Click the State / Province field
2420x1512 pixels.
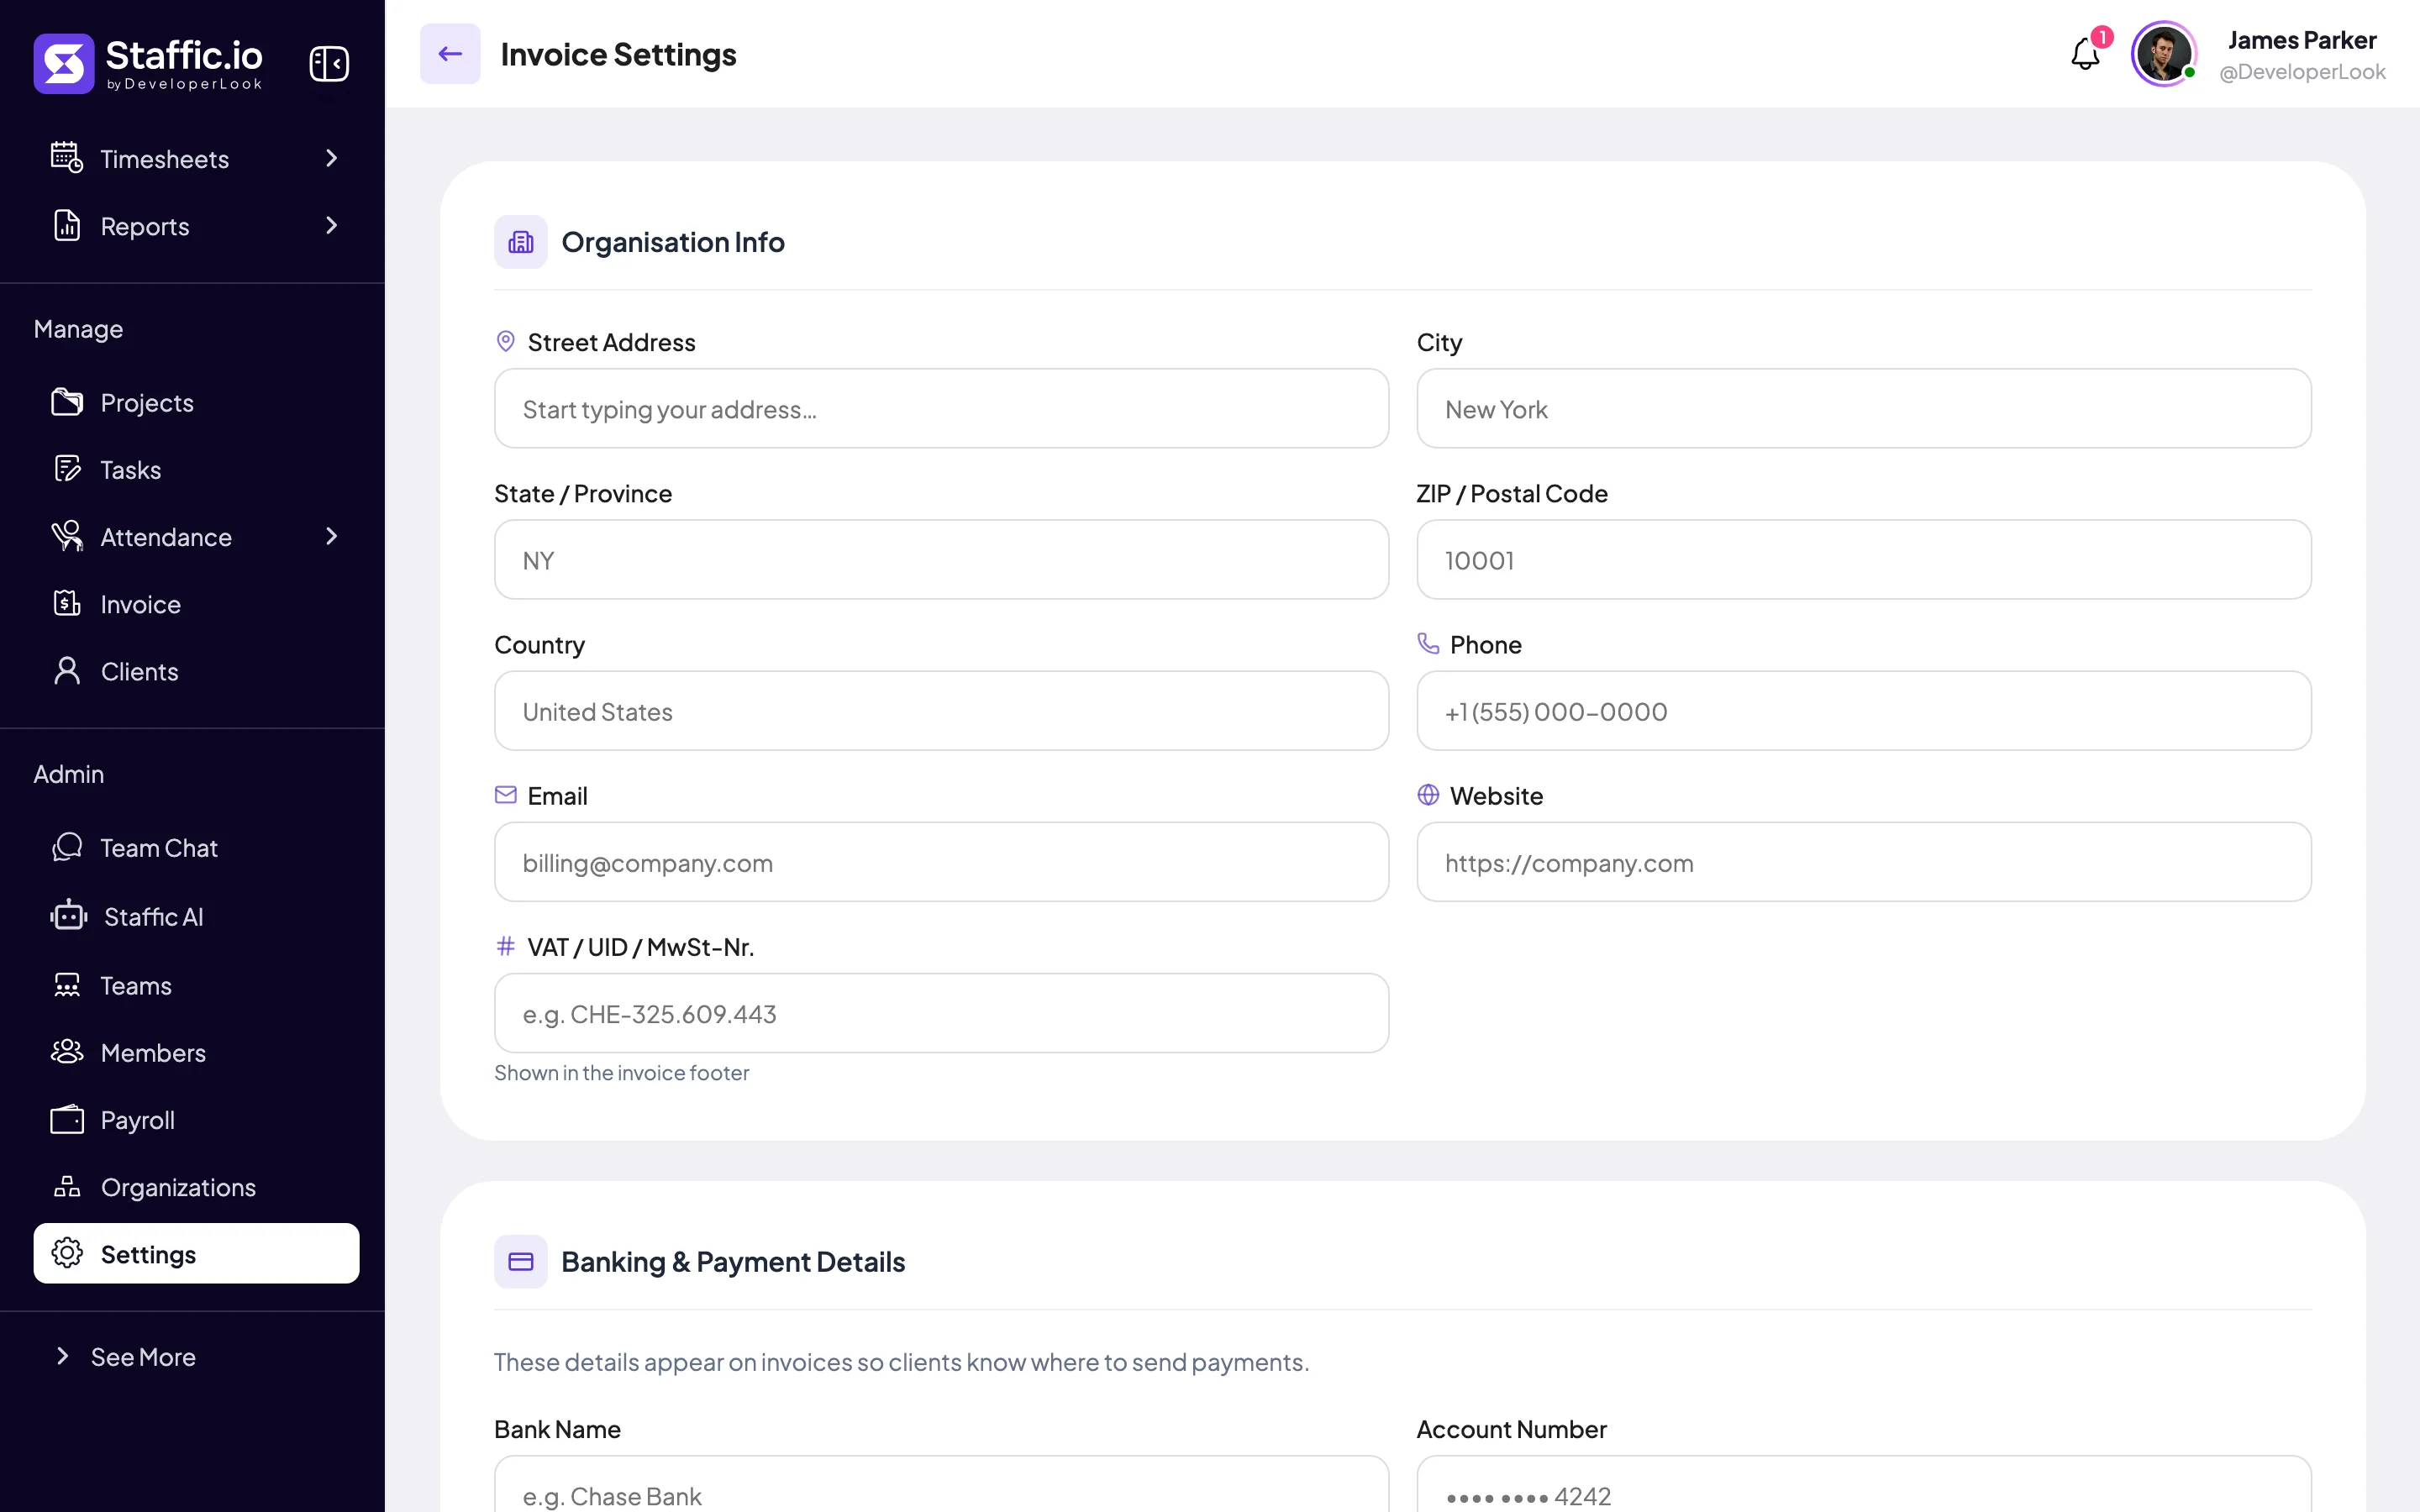click(x=941, y=560)
